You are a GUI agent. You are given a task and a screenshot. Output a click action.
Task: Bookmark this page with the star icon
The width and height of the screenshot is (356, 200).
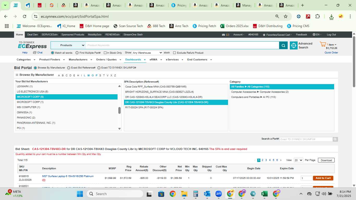click(286, 16)
